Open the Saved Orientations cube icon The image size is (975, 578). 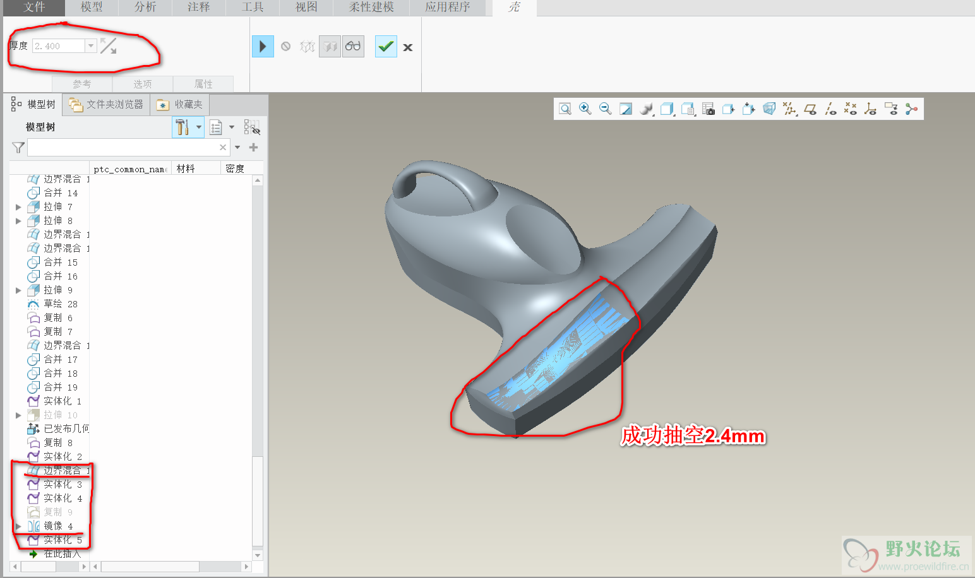pos(667,109)
